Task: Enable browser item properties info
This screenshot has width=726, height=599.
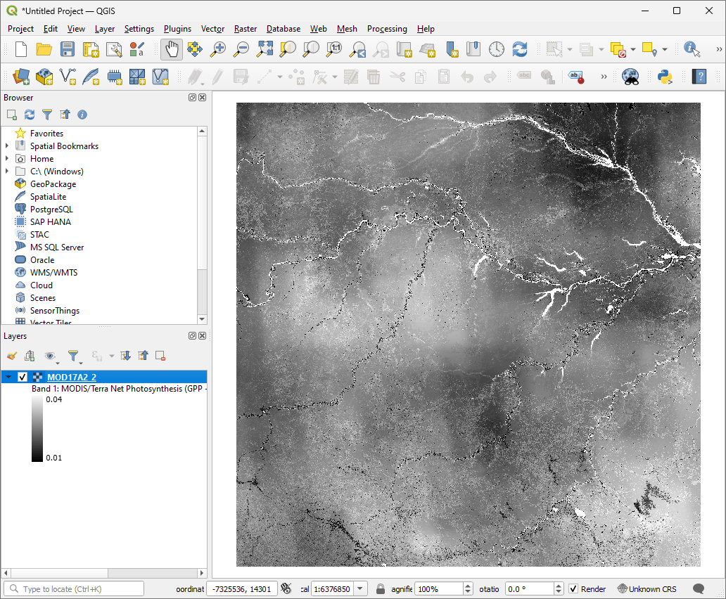Action: click(x=82, y=115)
